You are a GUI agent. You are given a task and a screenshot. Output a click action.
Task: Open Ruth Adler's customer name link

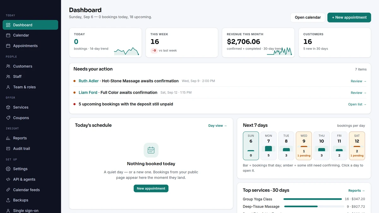pos(89,81)
